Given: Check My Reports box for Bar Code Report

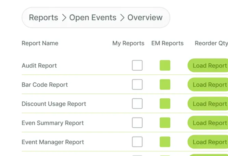Looking at the screenshot, I should pos(137,85).
